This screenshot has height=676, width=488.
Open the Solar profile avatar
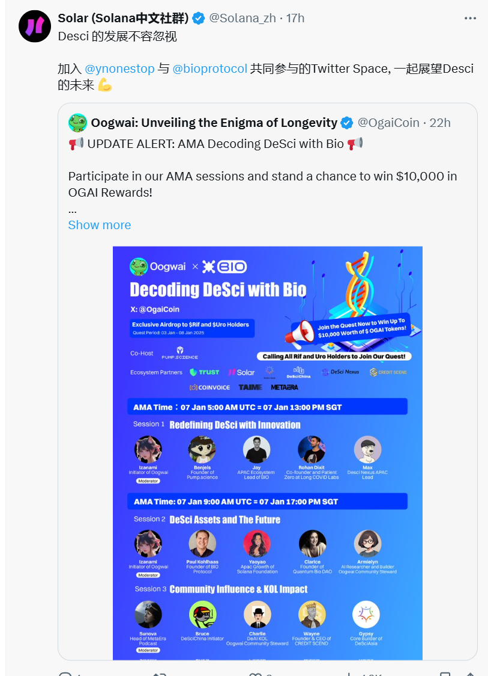pyautogui.click(x=35, y=26)
